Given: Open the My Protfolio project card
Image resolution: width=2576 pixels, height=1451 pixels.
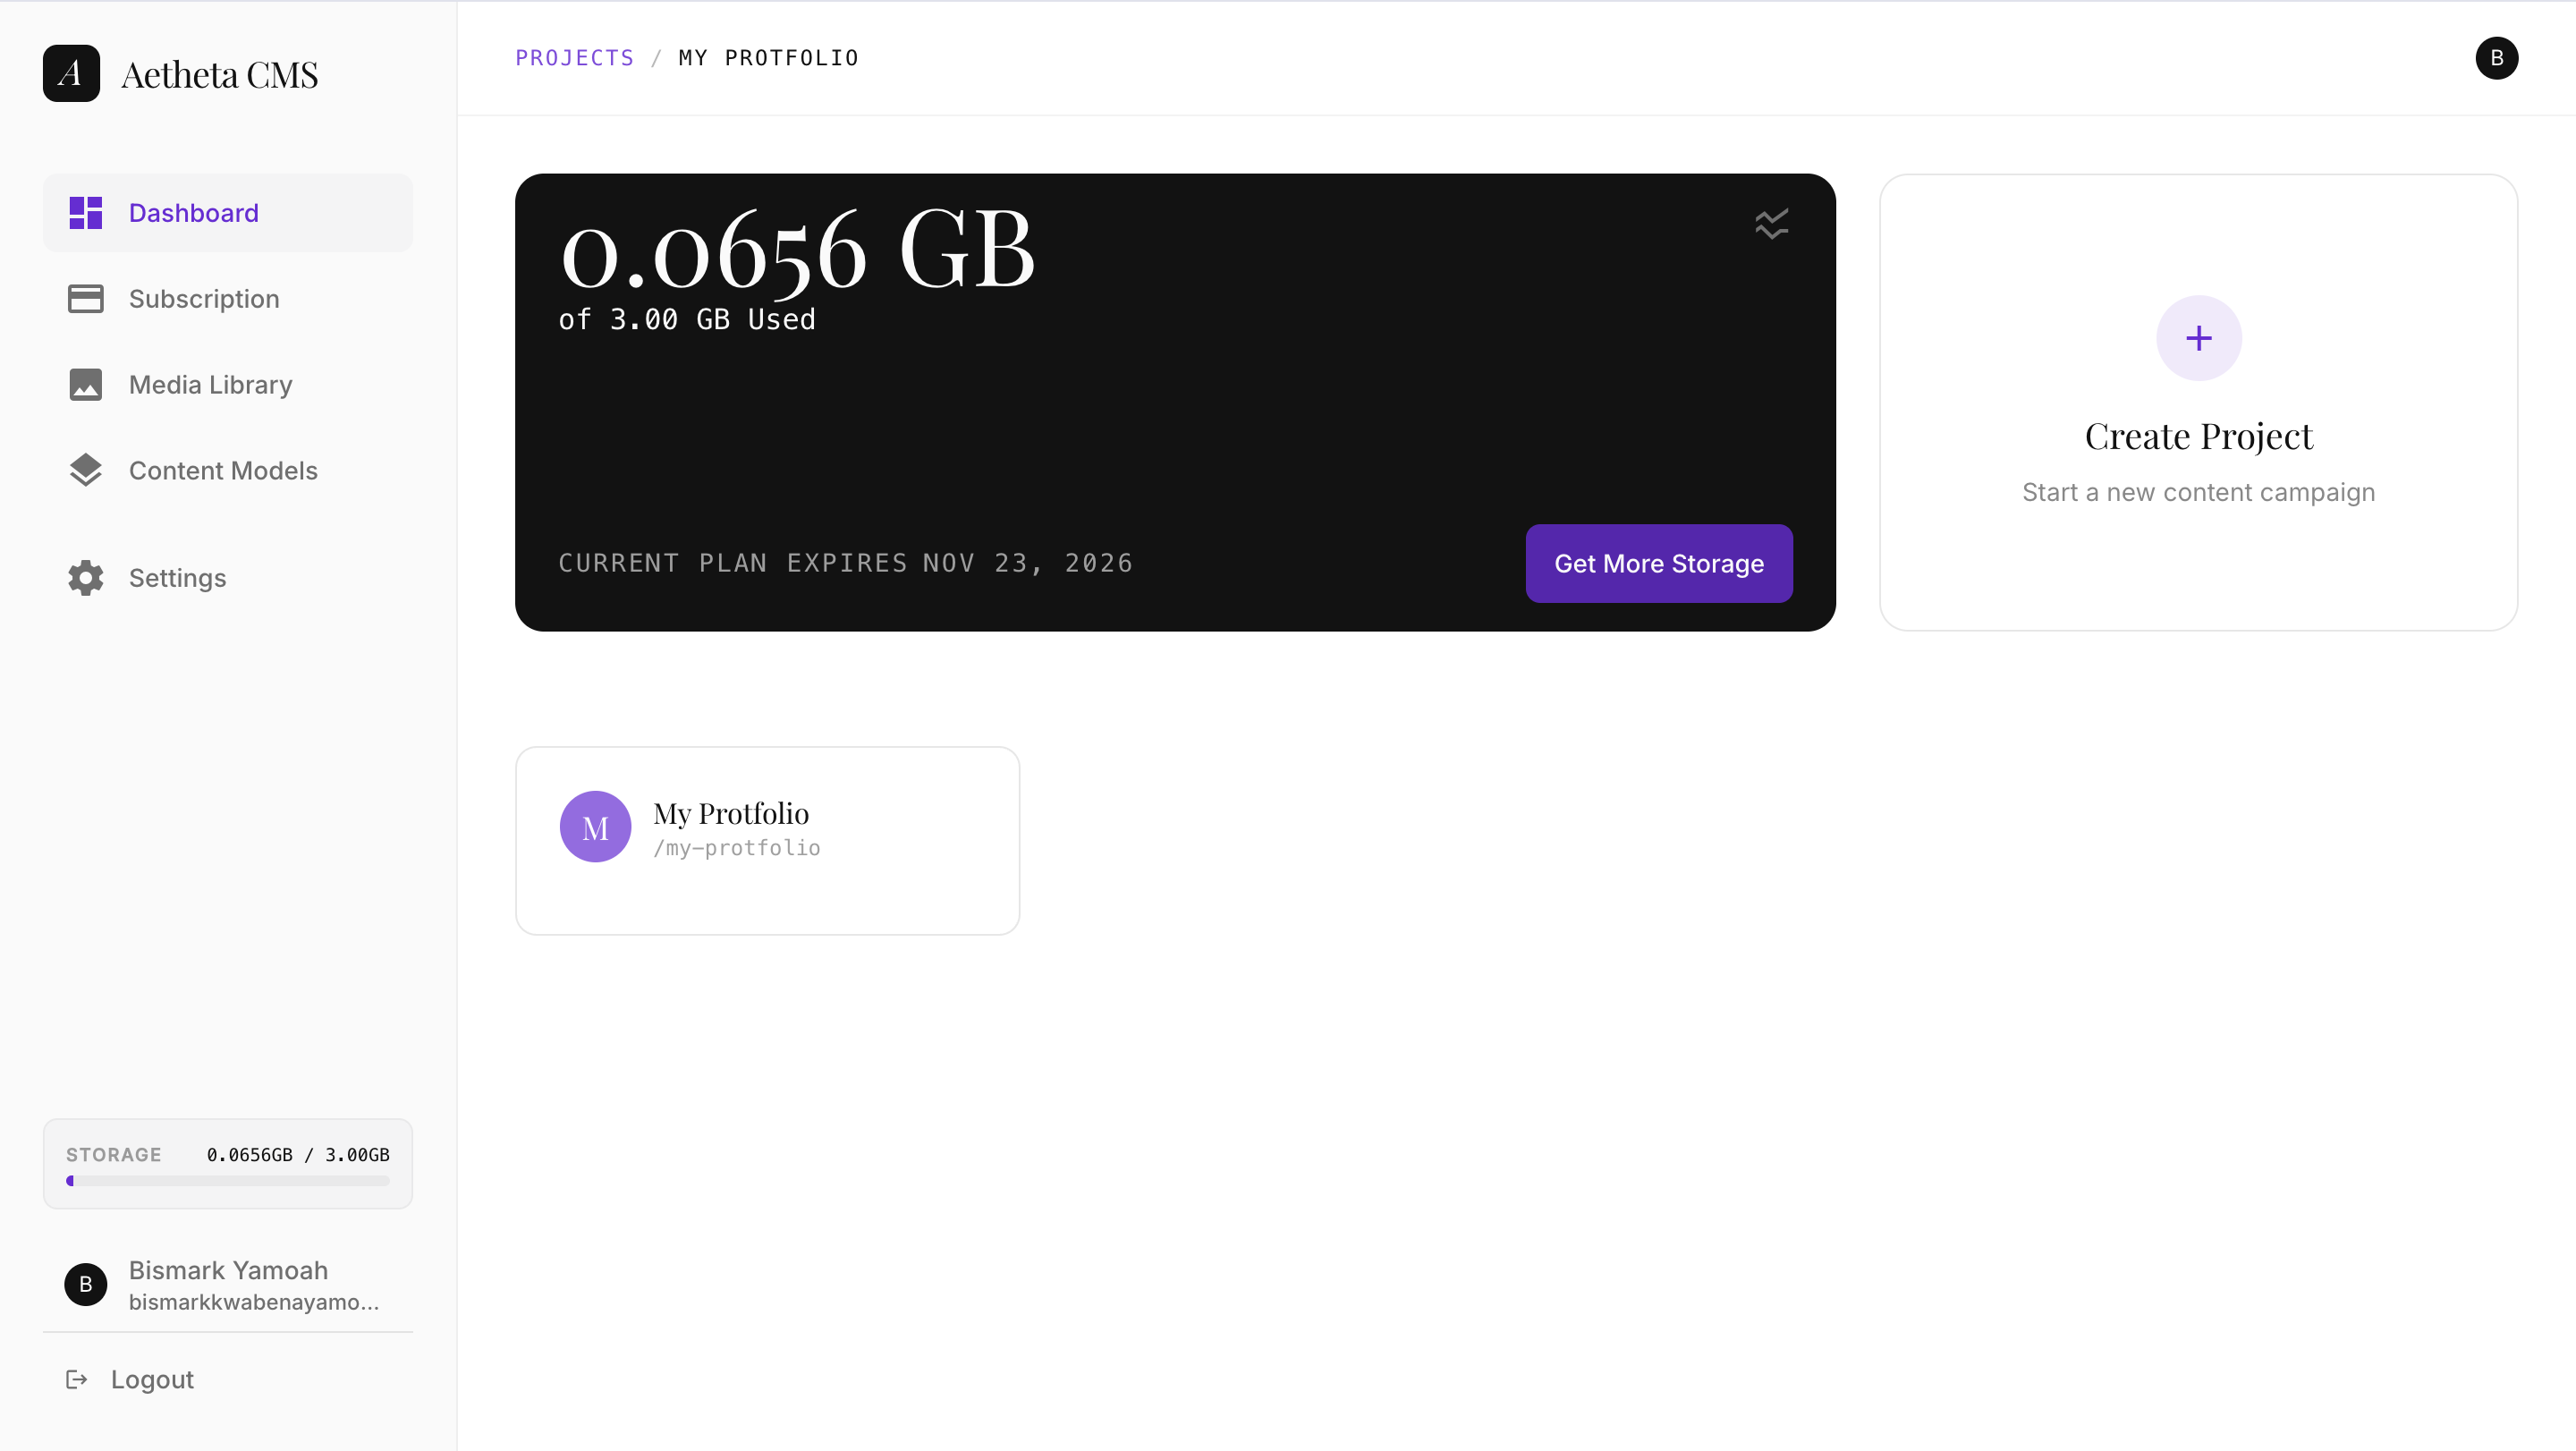Looking at the screenshot, I should [x=768, y=840].
